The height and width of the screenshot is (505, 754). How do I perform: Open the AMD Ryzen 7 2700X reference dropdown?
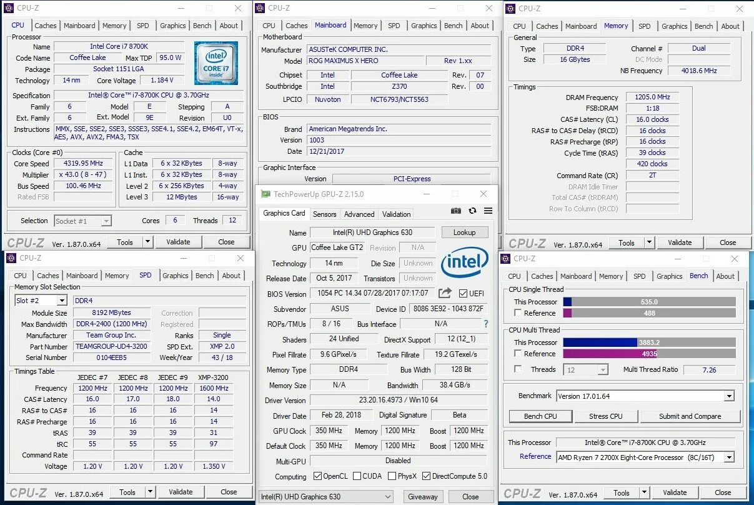(729, 457)
